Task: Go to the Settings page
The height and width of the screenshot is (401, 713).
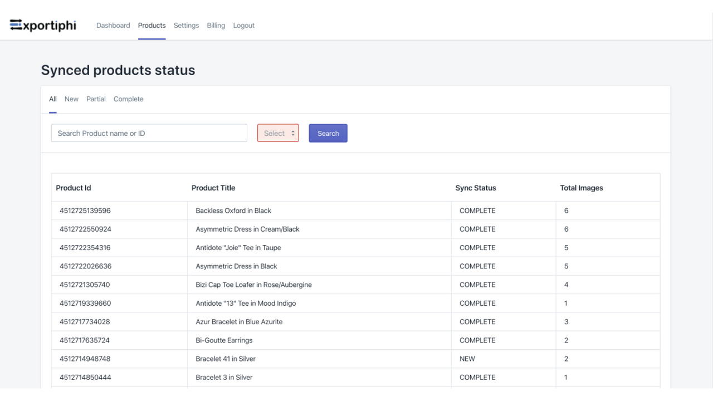Action: (186, 25)
